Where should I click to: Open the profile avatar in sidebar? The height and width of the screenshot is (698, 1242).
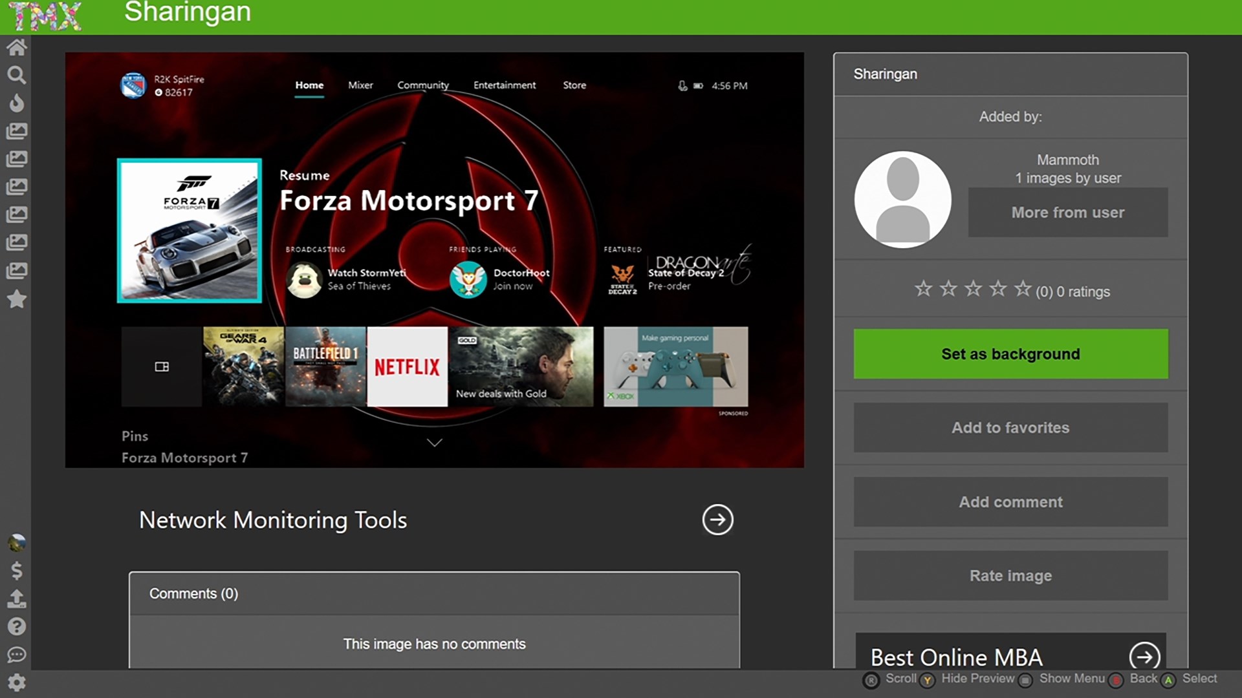(16, 543)
